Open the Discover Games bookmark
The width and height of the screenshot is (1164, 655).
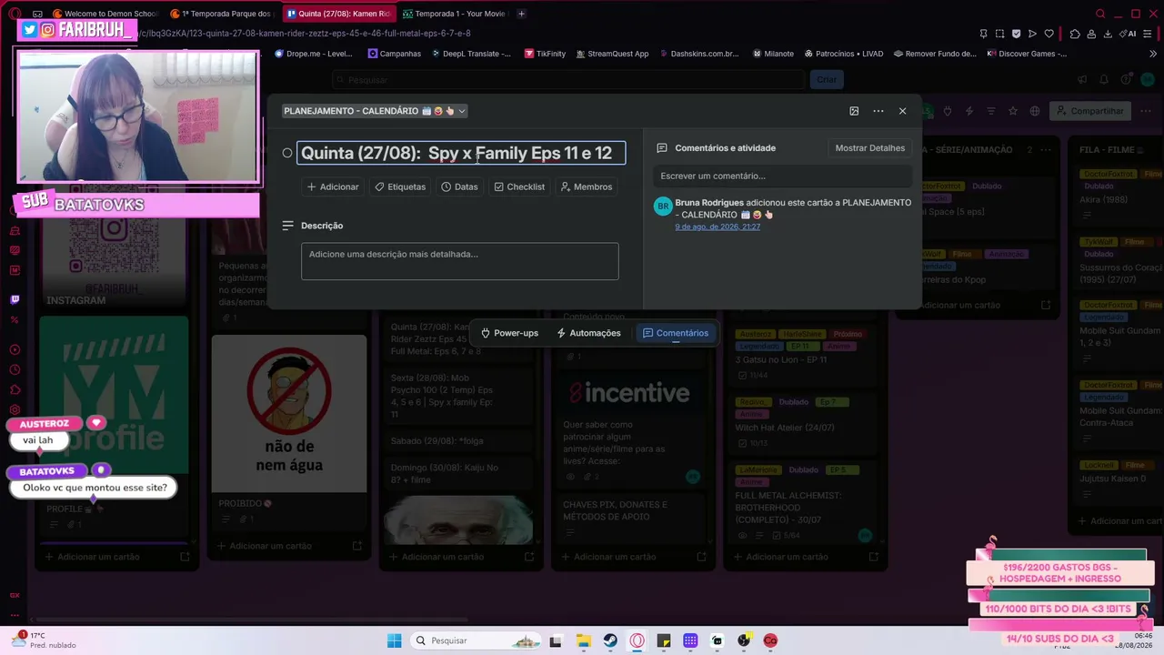tap(1027, 54)
